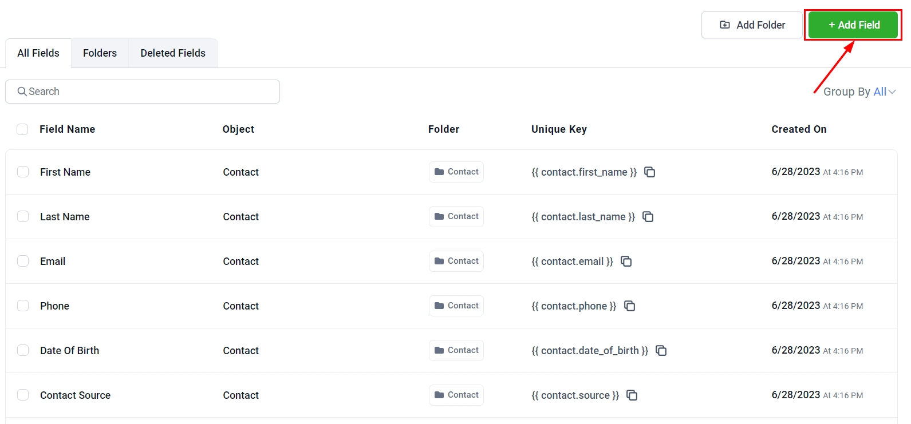The width and height of the screenshot is (911, 424).
Task: Click the search magnifier icon
Action: coord(22,92)
